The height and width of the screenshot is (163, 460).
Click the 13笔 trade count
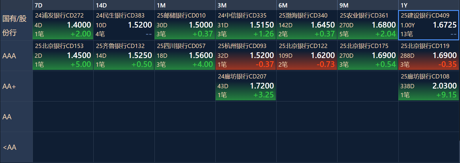click(x=407, y=34)
